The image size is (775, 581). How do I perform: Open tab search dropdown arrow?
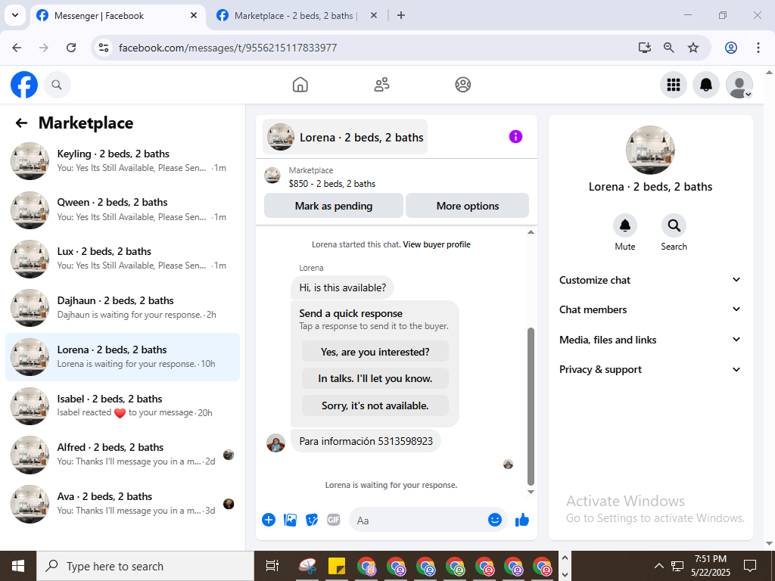[x=15, y=15]
